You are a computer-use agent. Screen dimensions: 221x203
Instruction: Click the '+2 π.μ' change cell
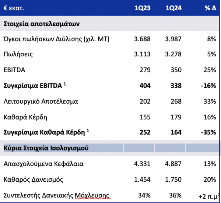(209, 196)
